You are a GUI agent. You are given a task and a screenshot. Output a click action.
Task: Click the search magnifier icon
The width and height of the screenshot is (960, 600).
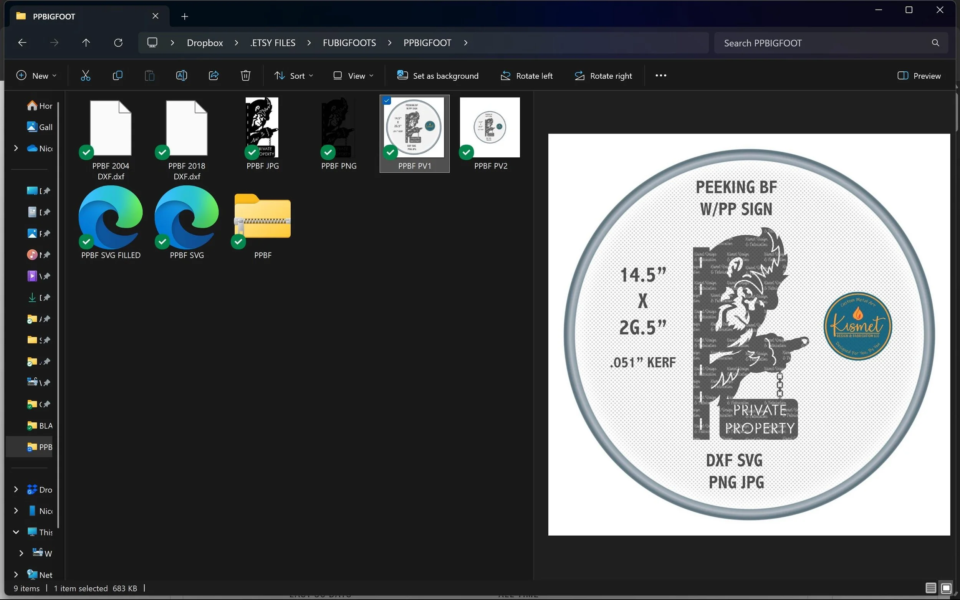pyautogui.click(x=935, y=43)
